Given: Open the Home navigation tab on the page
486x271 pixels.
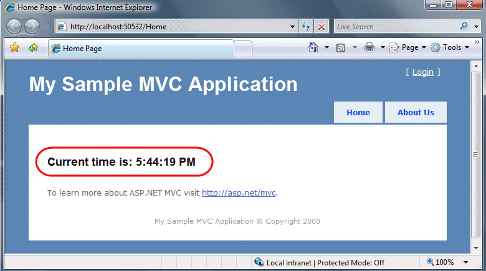Looking at the screenshot, I should tap(358, 112).
